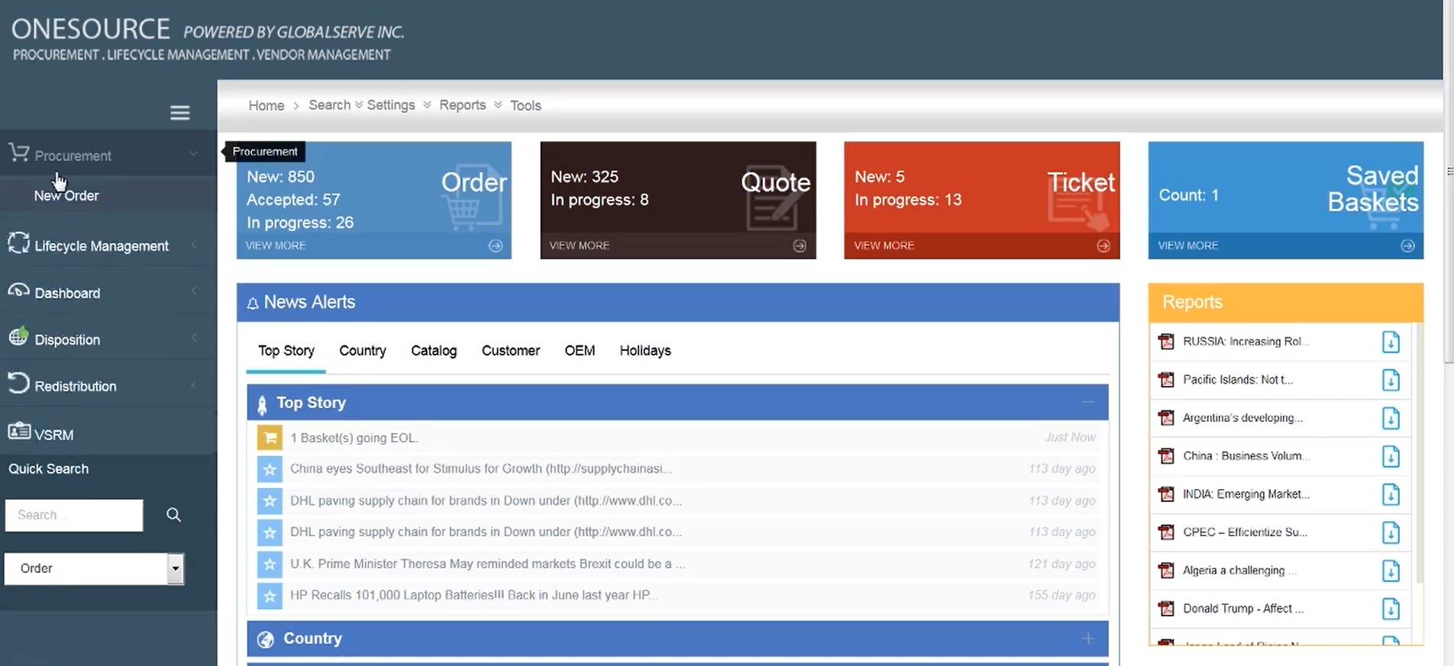
Task: Click the arrow icon on Ticket tile
Action: 1103,246
